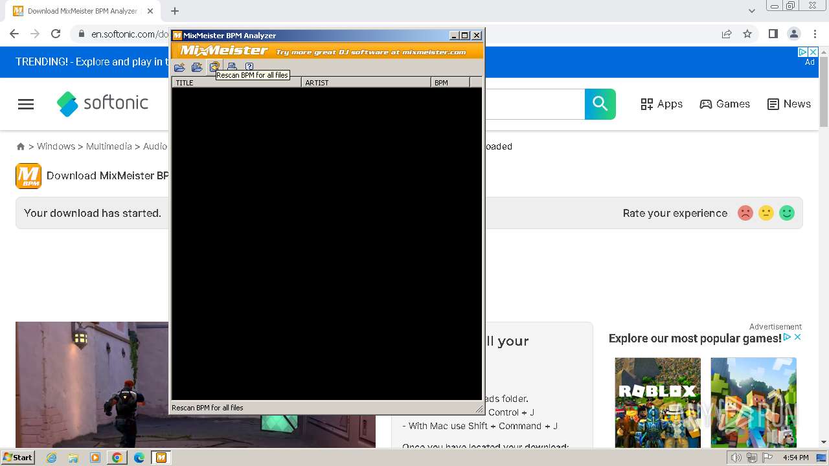Open Microsoft Edge from the taskbar
This screenshot has width=829, height=466.
point(139,458)
